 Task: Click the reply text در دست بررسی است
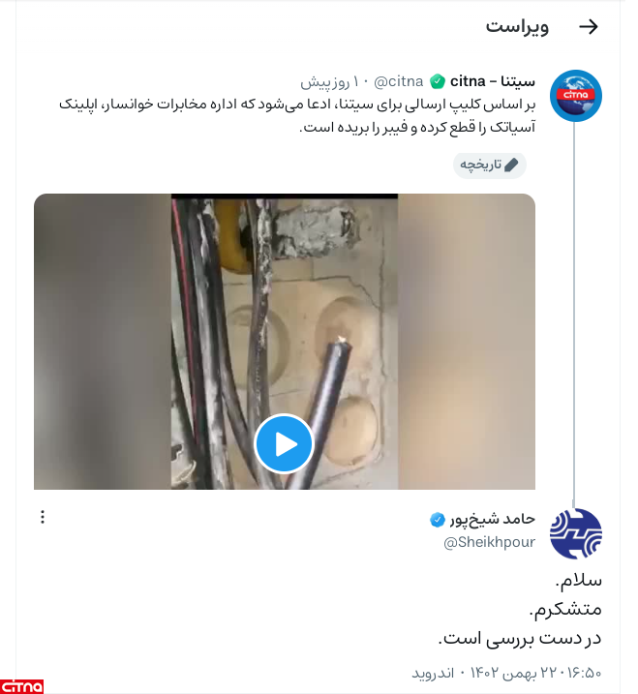[520, 639]
